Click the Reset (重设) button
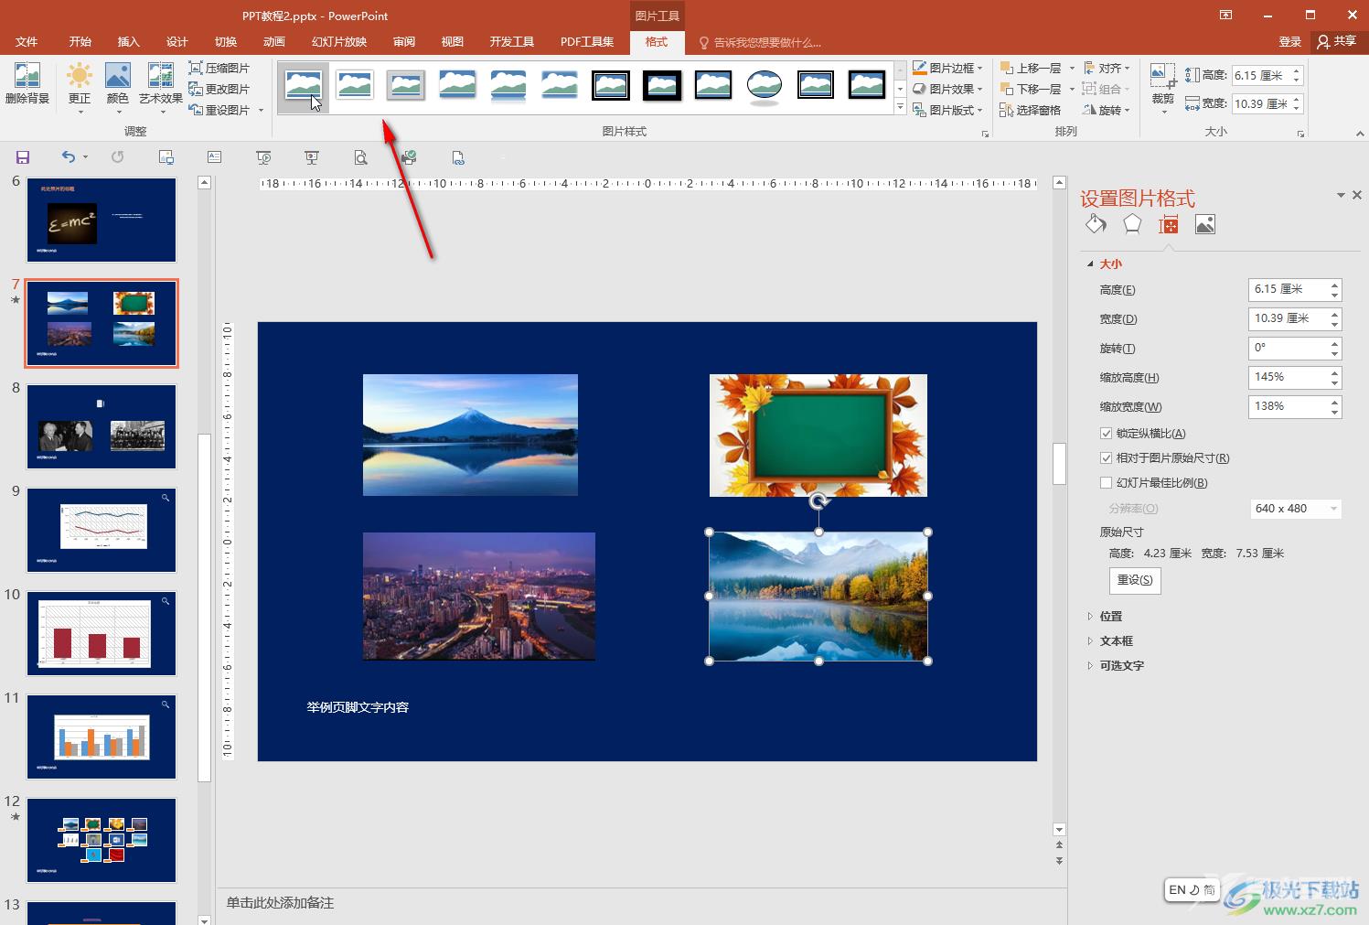 pos(1135,580)
